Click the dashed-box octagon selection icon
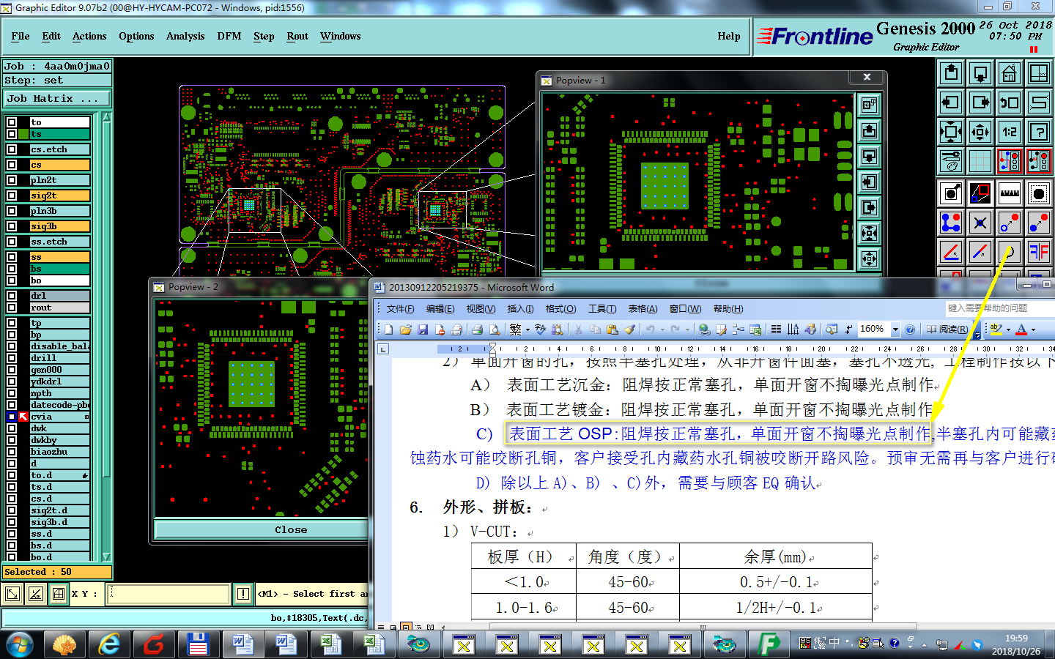This screenshot has width=1055, height=659. click(1039, 193)
